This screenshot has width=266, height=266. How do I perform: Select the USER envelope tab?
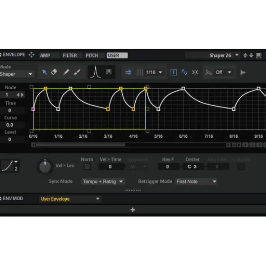pos(117,55)
